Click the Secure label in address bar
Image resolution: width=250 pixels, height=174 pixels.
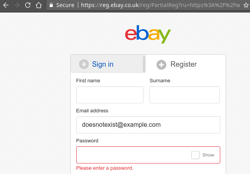click(65, 5)
